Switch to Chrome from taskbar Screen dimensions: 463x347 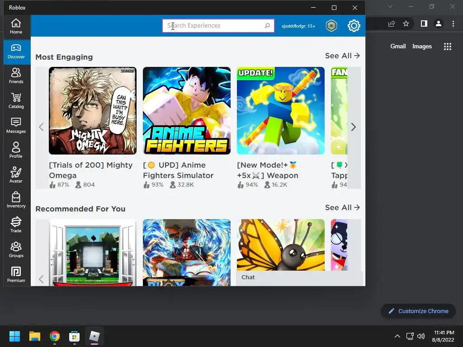click(x=55, y=336)
